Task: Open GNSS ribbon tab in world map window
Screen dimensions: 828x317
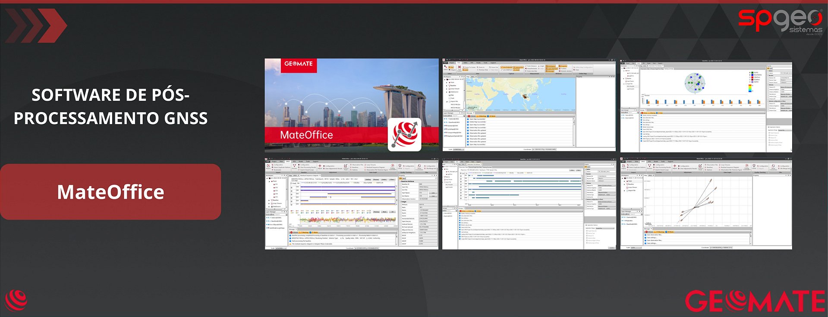Action: click(465, 63)
